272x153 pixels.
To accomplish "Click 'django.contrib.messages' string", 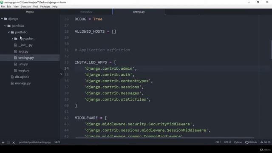I will tap(113, 93).
